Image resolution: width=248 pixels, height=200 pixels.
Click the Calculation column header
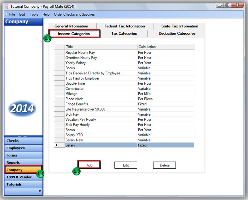click(x=166, y=47)
